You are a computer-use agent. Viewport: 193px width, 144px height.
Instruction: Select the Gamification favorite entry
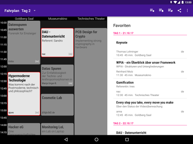tap(150, 88)
